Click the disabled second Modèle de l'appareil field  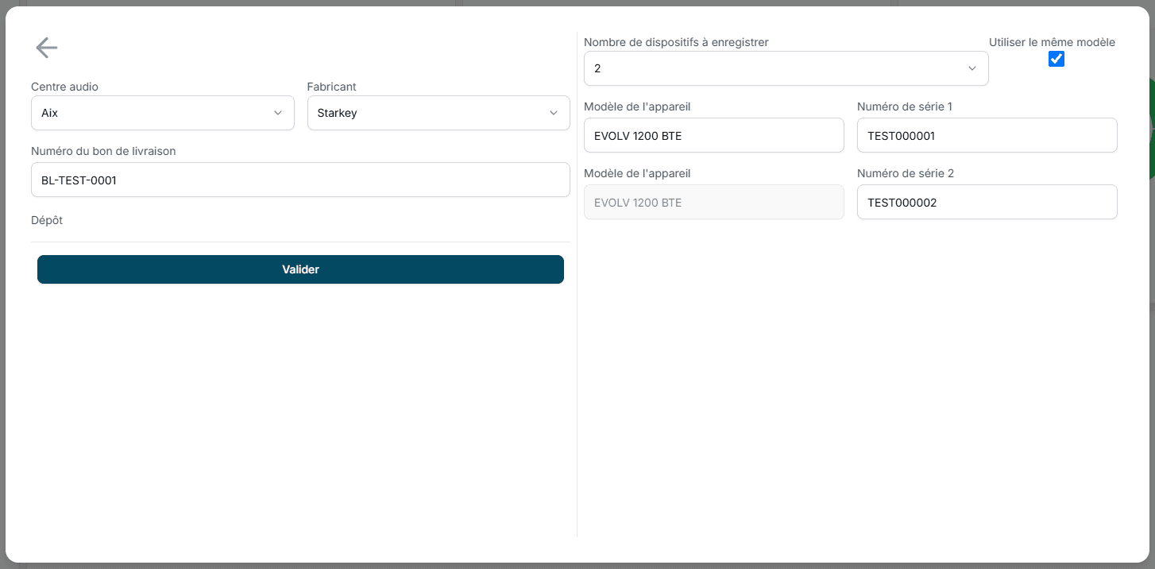714,202
